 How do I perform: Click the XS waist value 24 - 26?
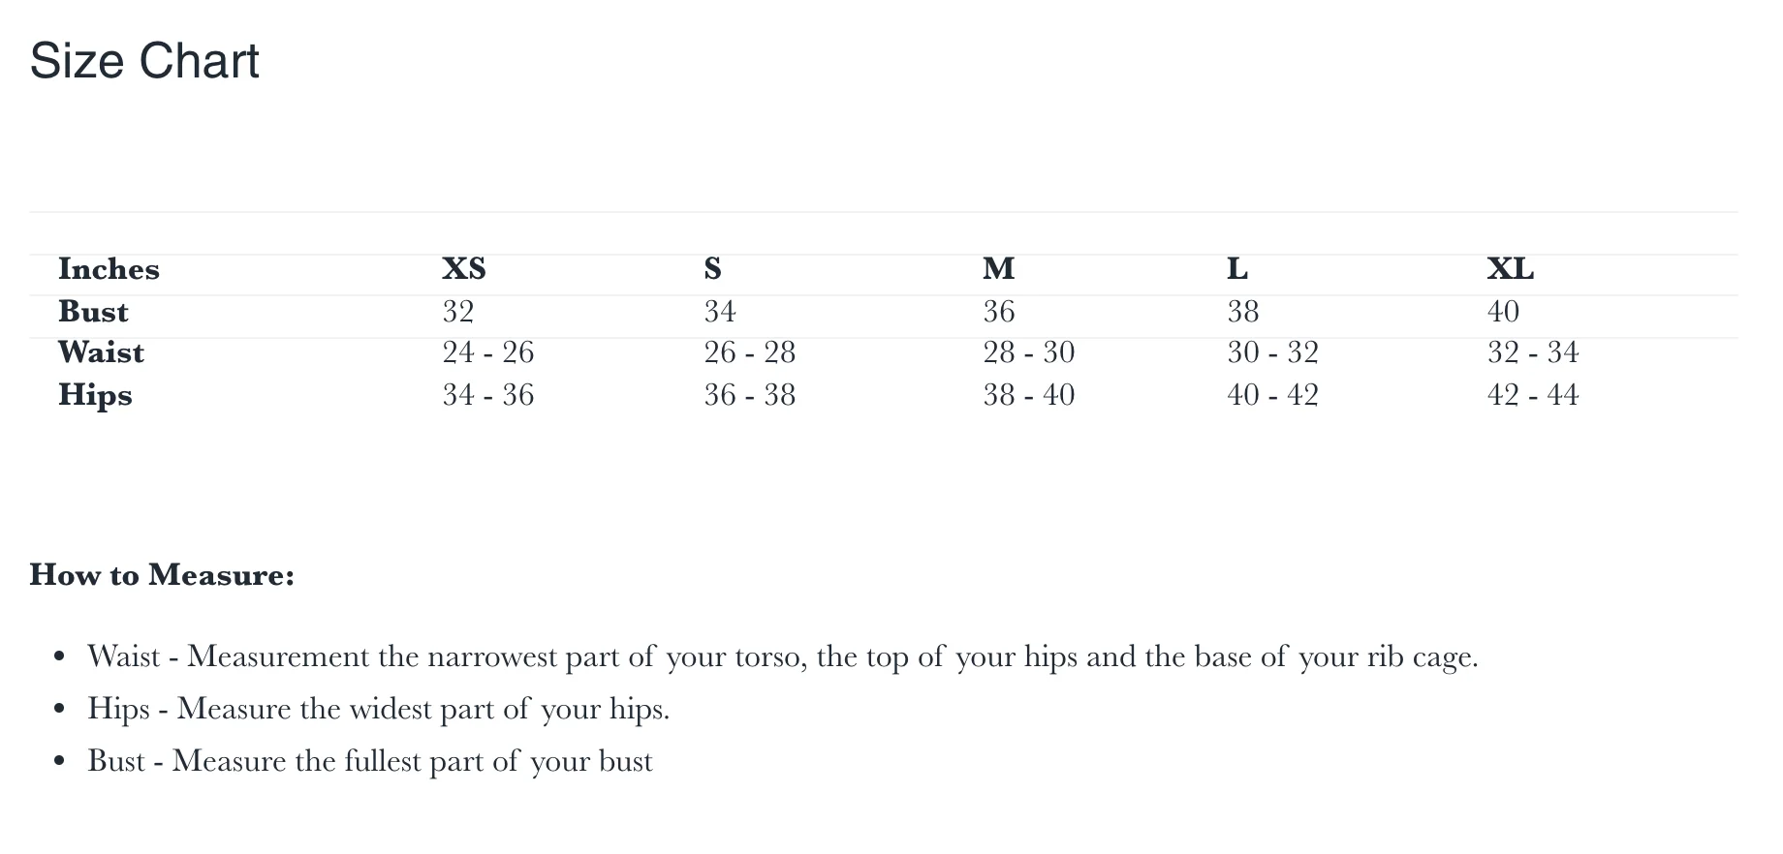tap(488, 352)
